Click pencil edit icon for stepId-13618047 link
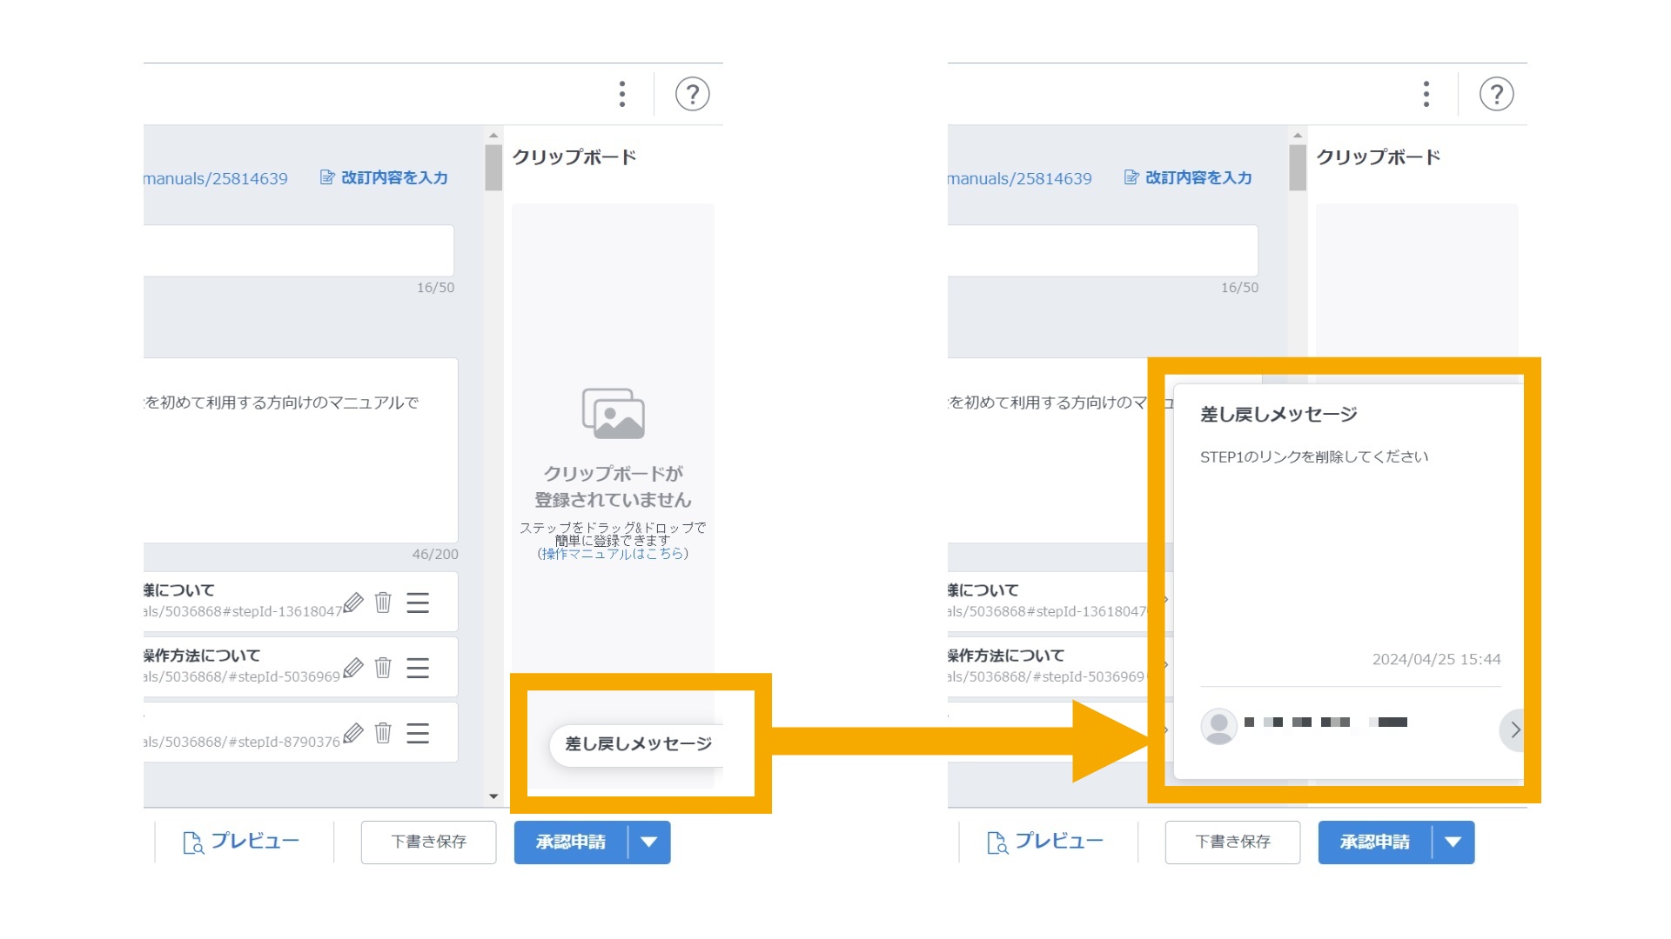 [352, 603]
